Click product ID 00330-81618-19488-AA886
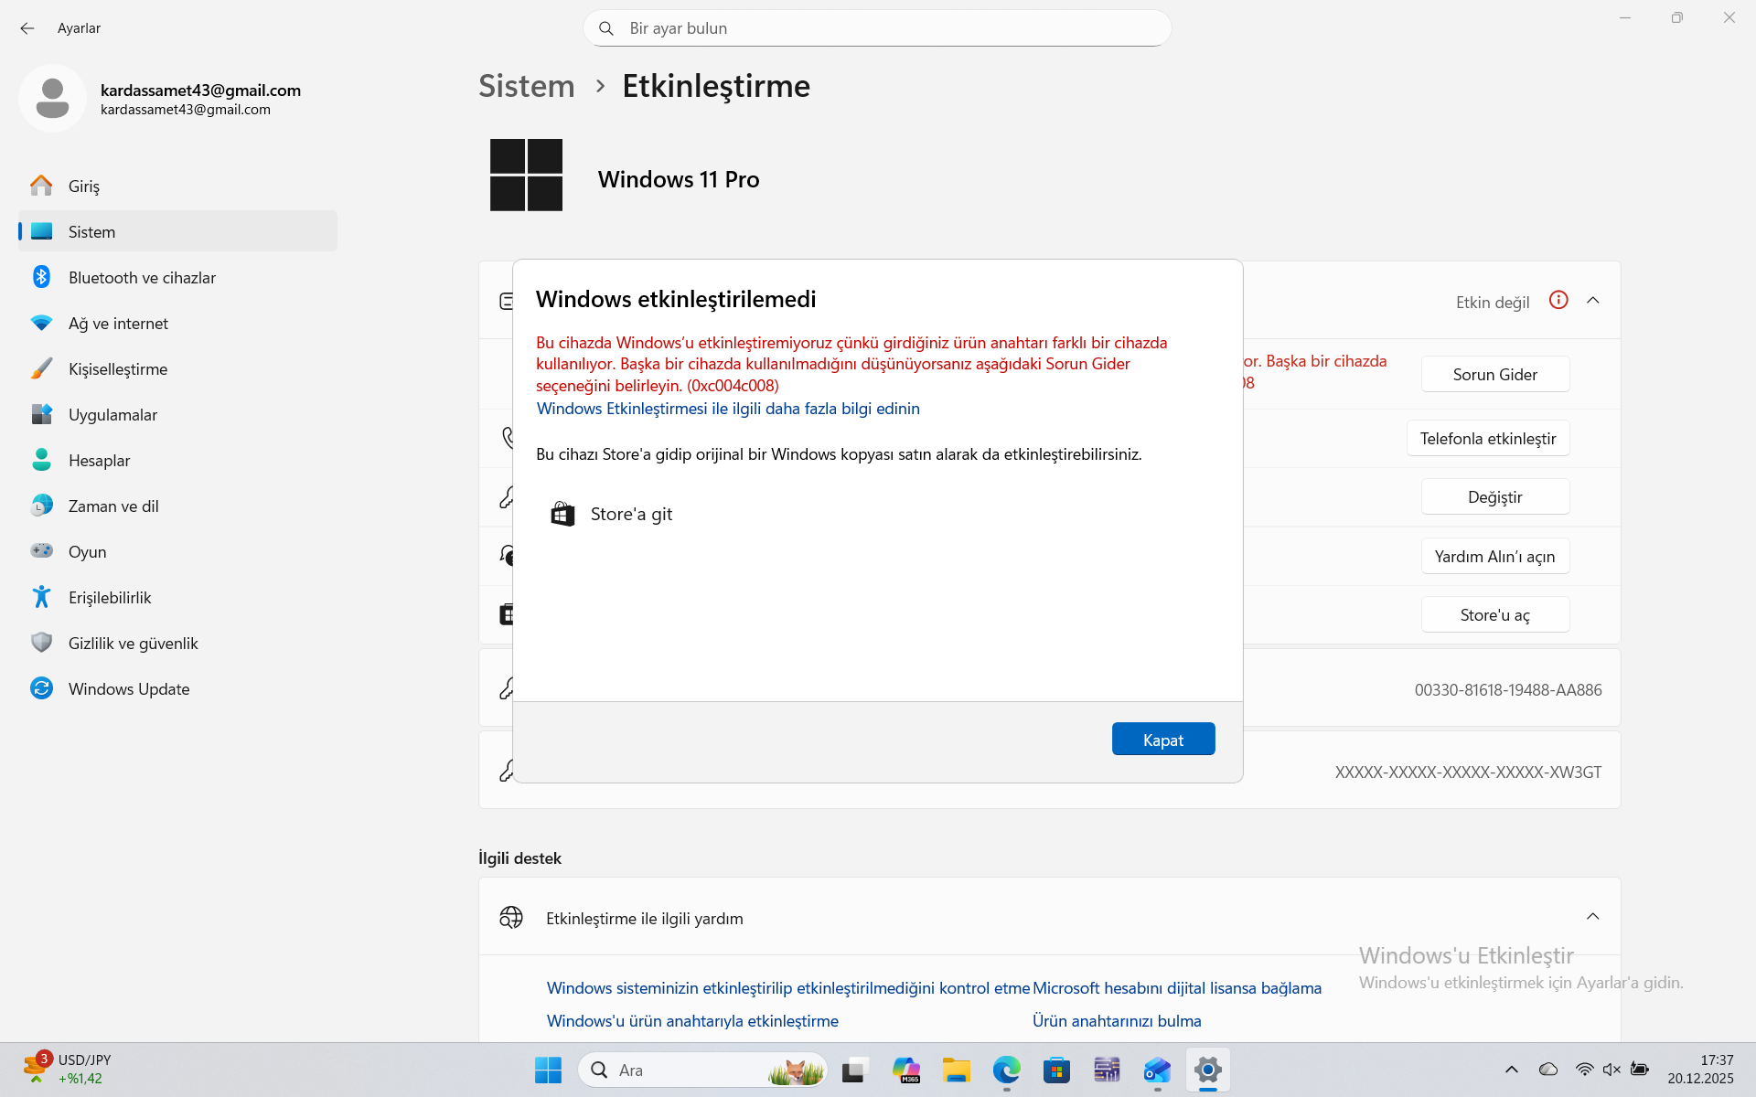Image resolution: width=1756 pixels, height=1097 pixels. tap(1508, 690)
